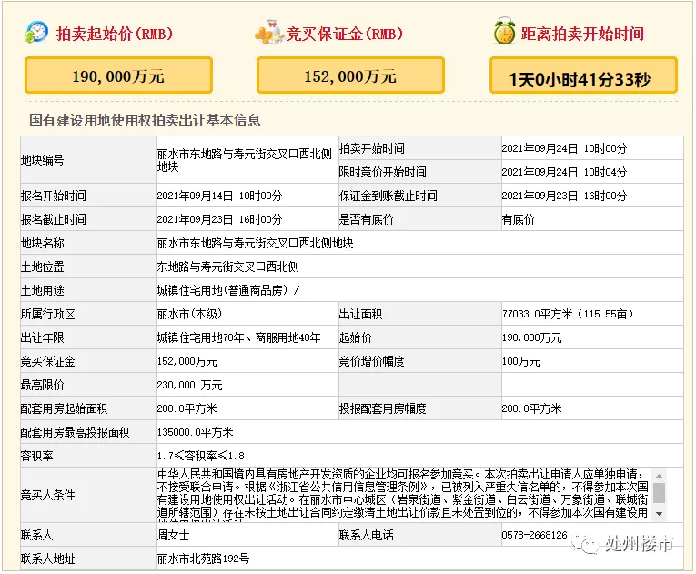Click the 竞买人条件 description text
The image size is (696, 574).
pos(400,495)
